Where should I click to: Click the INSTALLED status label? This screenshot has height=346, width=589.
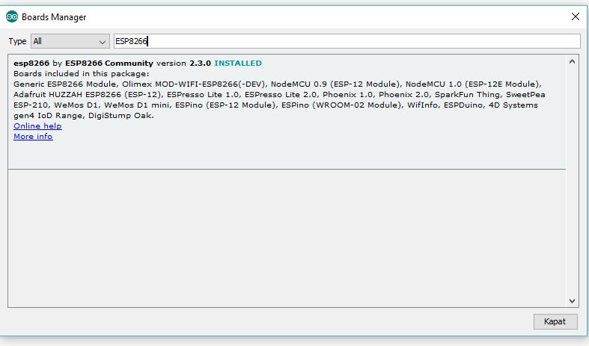click(x=238, y=64)
